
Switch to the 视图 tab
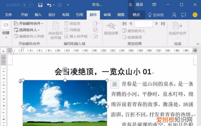coord(121,15)
